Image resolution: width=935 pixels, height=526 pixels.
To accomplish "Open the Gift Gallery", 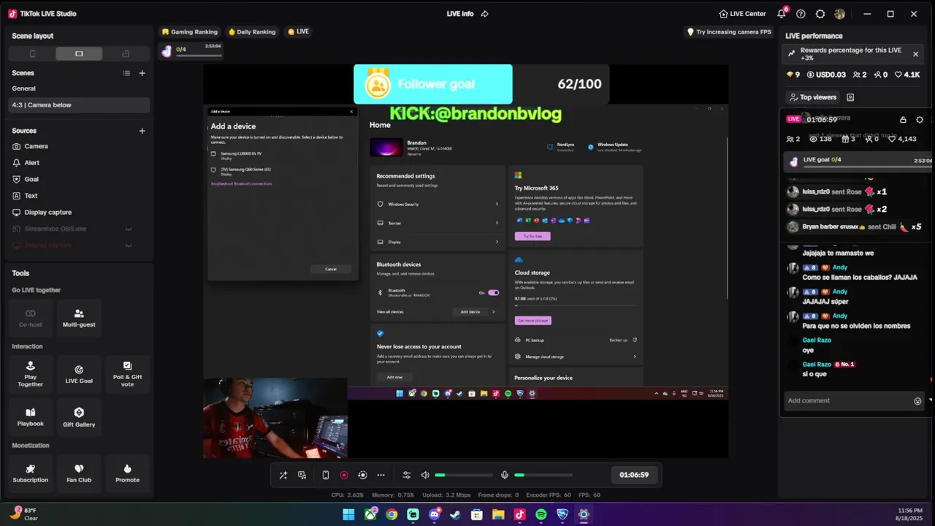I will tap(79, 417).
